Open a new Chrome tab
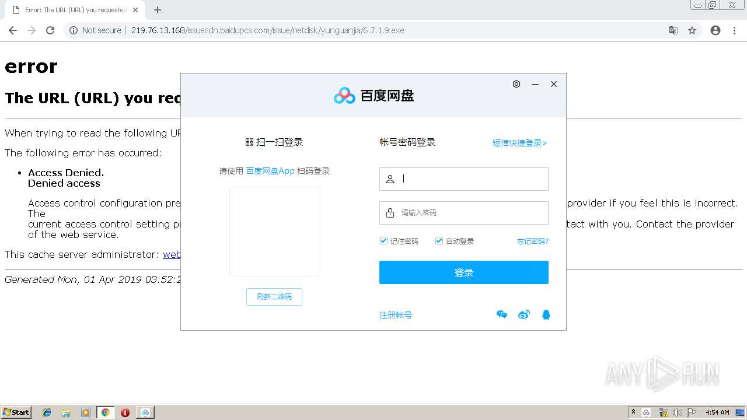 click(x=158, y=10)
